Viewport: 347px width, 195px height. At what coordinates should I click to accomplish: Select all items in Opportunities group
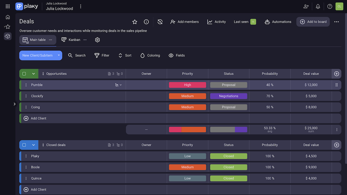[24, 74]
